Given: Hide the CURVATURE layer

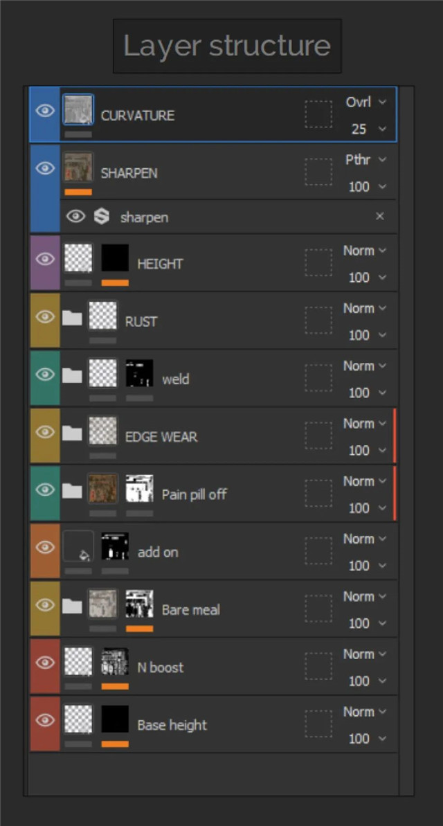Looking at the screenshot, I should click(x=45, y=110).
